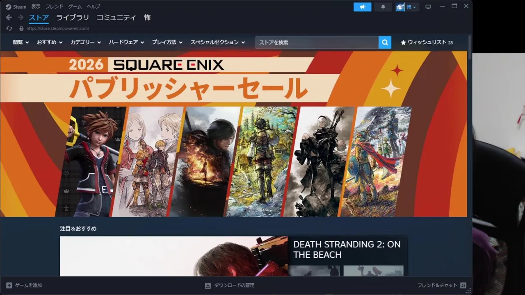Select the store.steampowered.com URL text
Screen dimensions: 525x295
pyautogui.click(x=57, y=29)
